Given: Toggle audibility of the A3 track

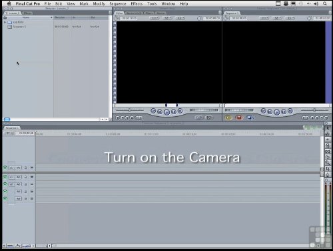Looking at the screenshot, I should (5, 191).
